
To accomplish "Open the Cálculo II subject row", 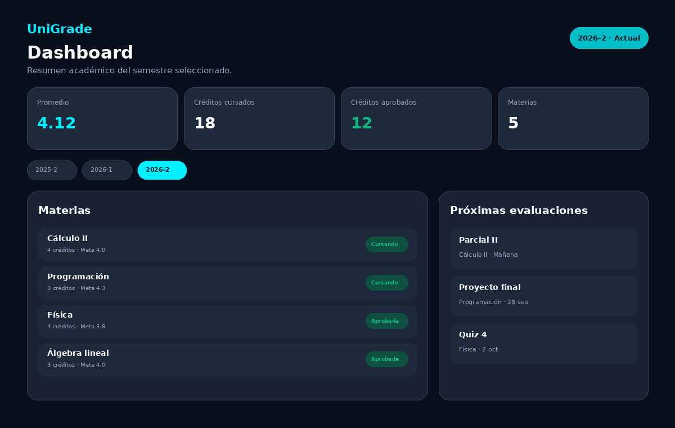I will click(x=227, y=244).
